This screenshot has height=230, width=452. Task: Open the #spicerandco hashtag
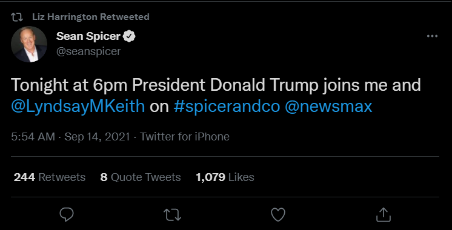[x=227, y=107]
